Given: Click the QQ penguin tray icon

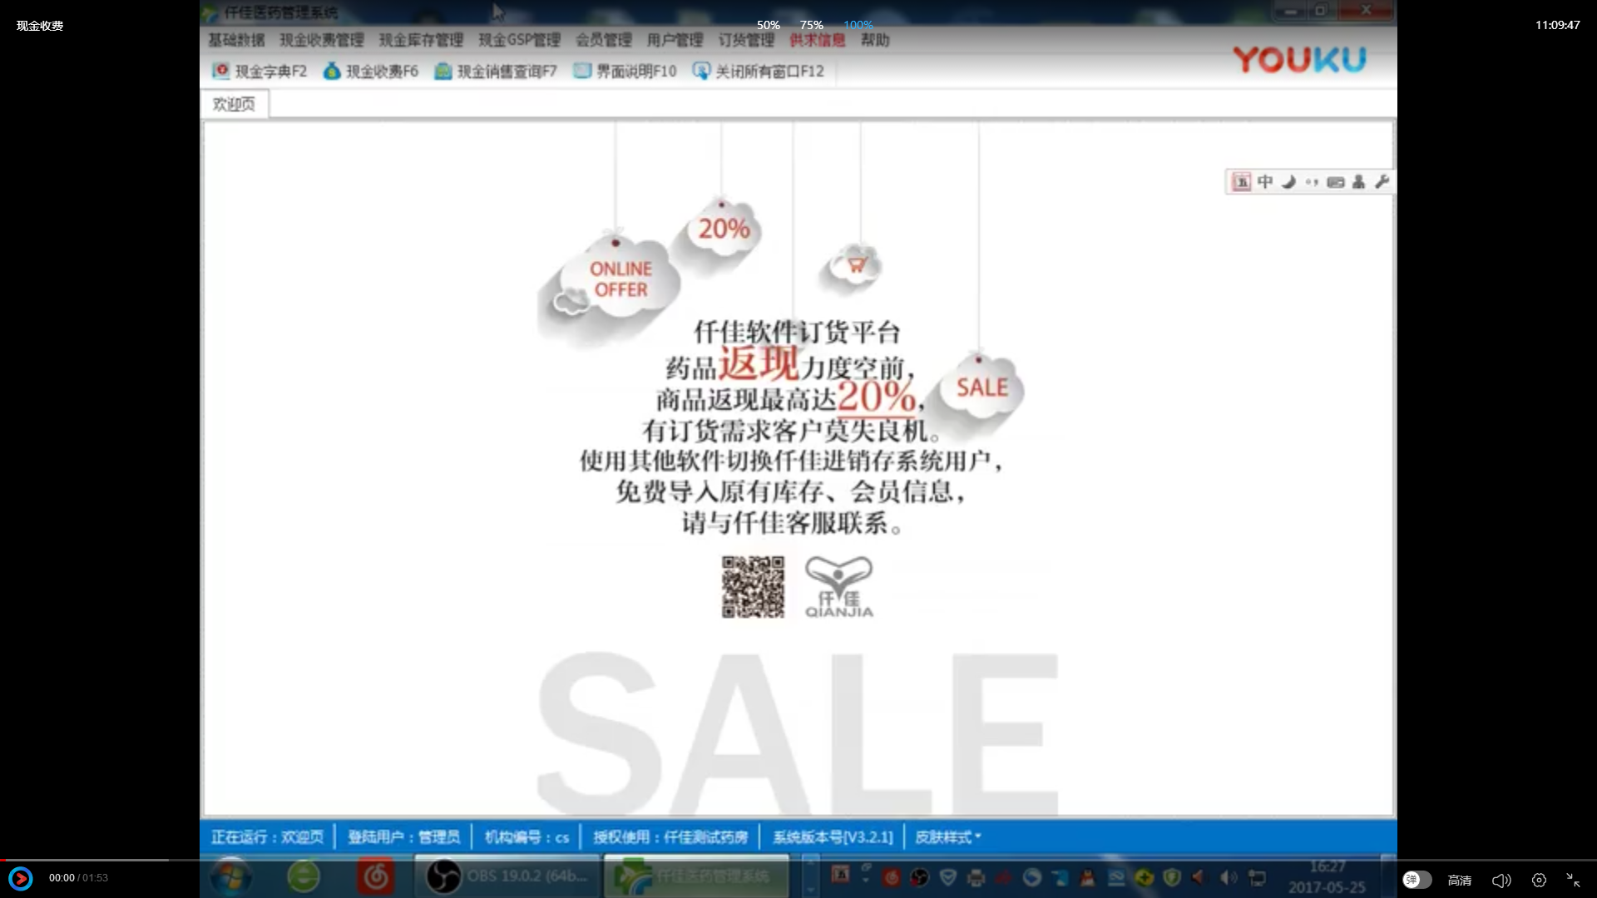Looking at the screenshot, I should pyautogui.click(x=1087, y=877).
